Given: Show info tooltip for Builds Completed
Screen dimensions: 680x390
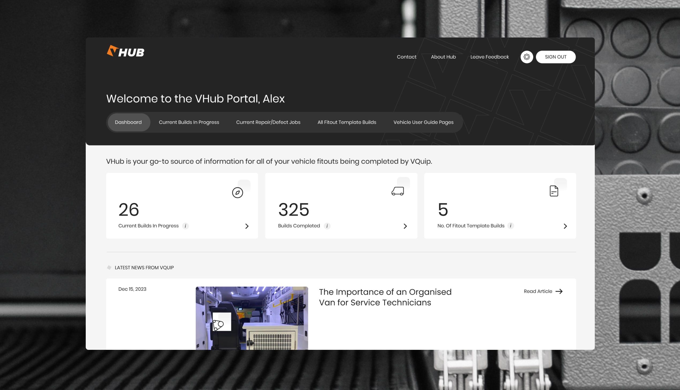Looking at the screenshot, I should tap(327, 226).
